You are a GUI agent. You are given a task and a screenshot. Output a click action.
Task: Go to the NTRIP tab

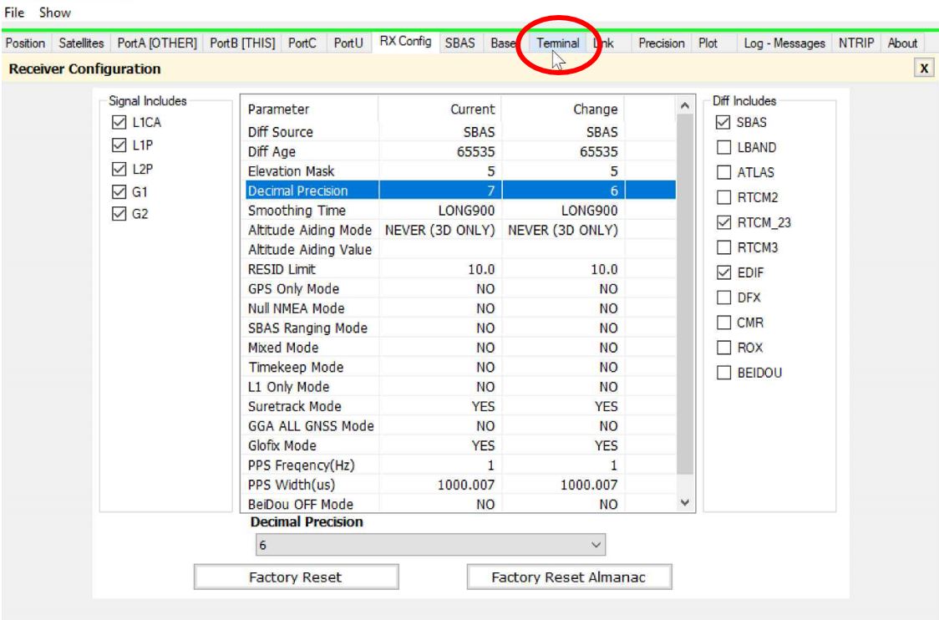click(x=855, y=43)
